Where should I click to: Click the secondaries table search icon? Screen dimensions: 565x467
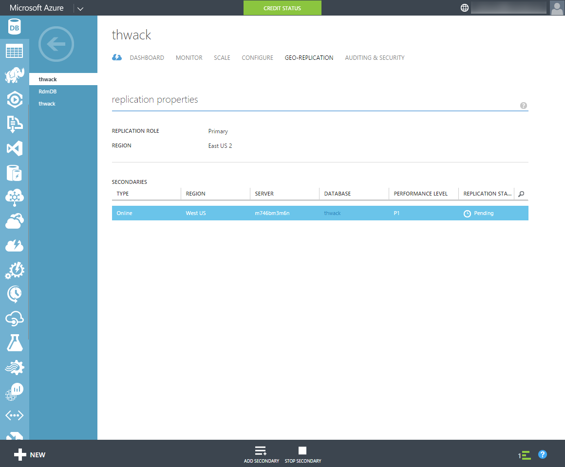coord(521,194)
